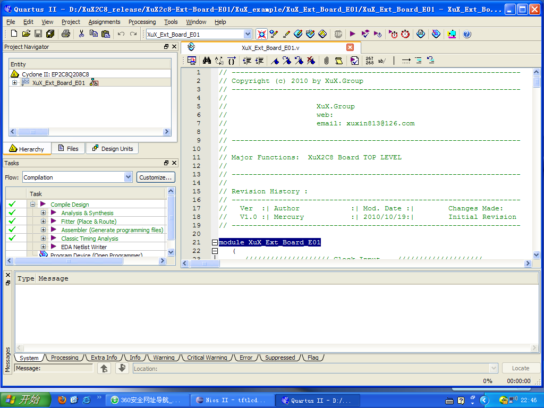Click the find matching brace icon
This screenshot has height=408, width=544.
pos(232,61)
